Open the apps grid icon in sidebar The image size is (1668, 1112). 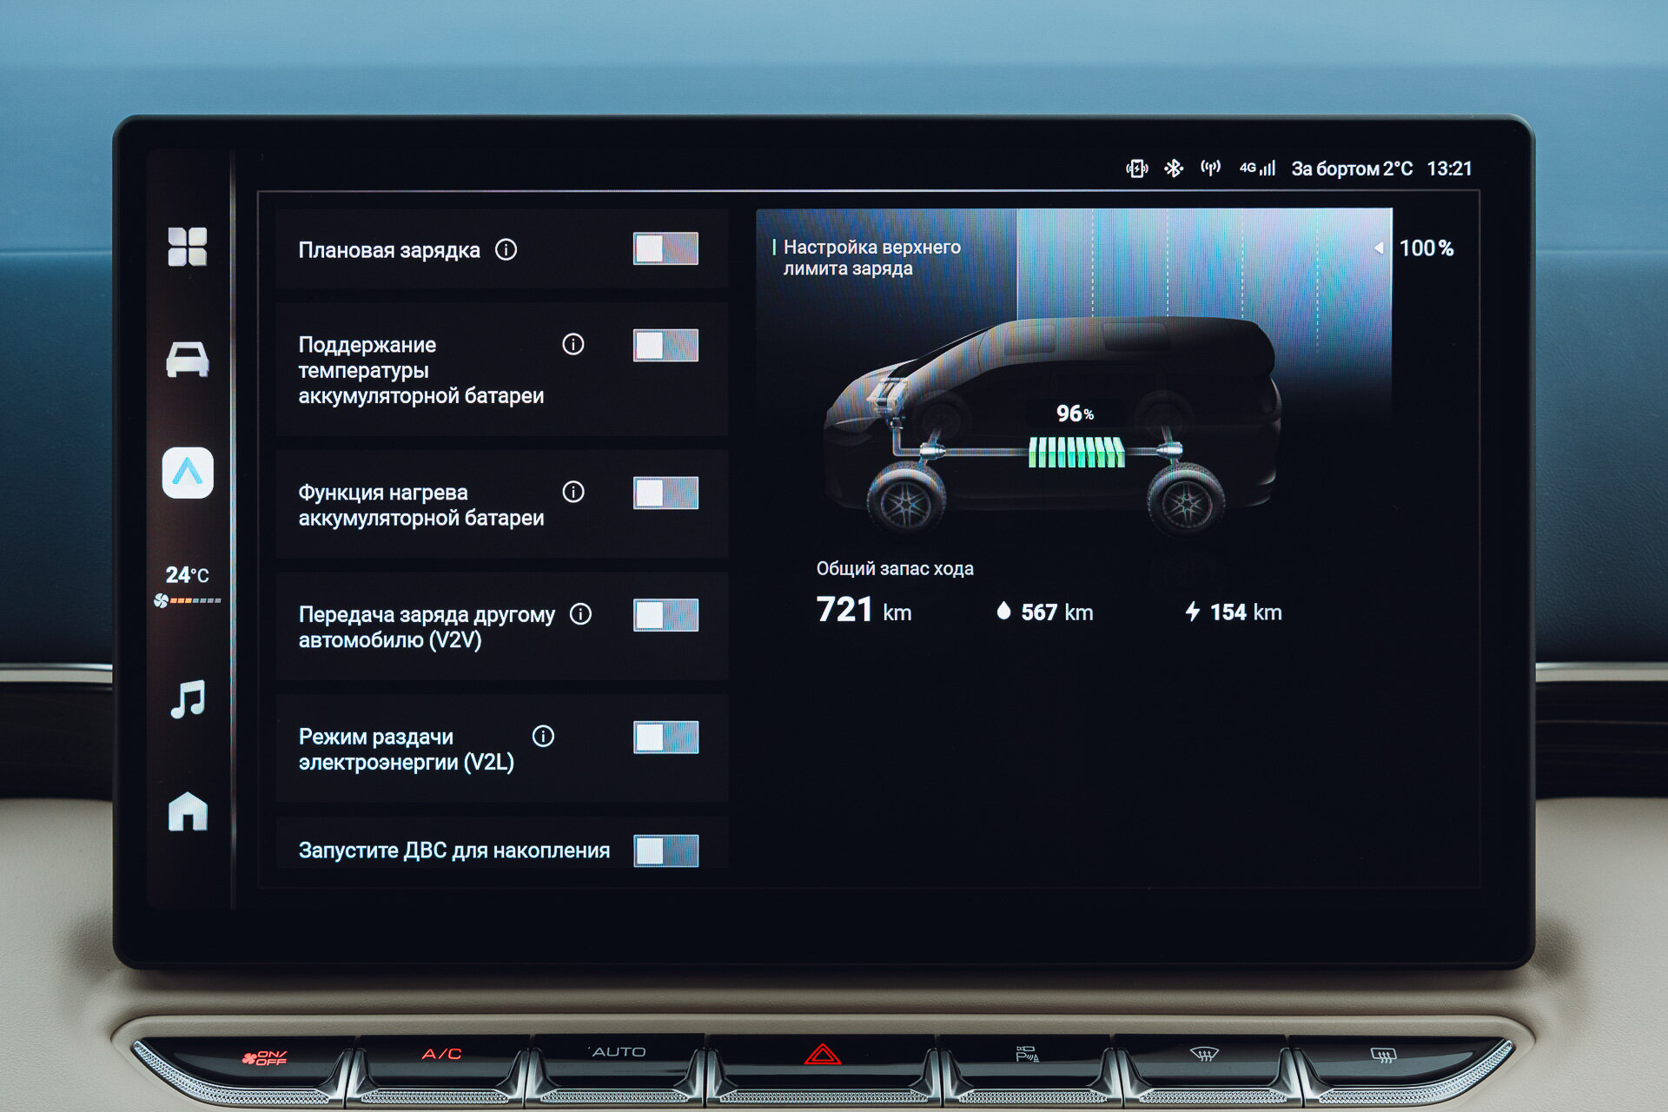pyautogui.click(x=188, y=247)
